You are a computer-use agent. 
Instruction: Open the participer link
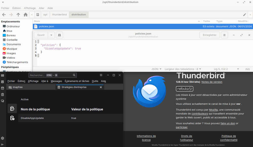182,127
